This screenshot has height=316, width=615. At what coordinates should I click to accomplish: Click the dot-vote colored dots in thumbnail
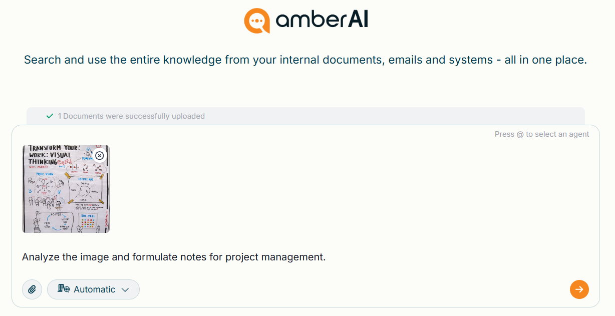[x=88, y=222]
